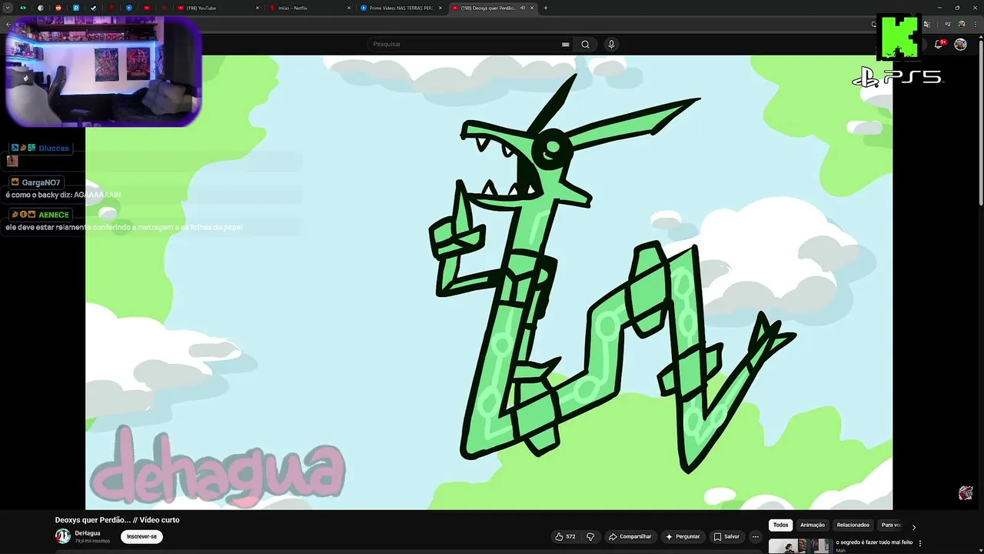Select the Todos filter chip
This screenshot has height=554, width=984.
780,525
